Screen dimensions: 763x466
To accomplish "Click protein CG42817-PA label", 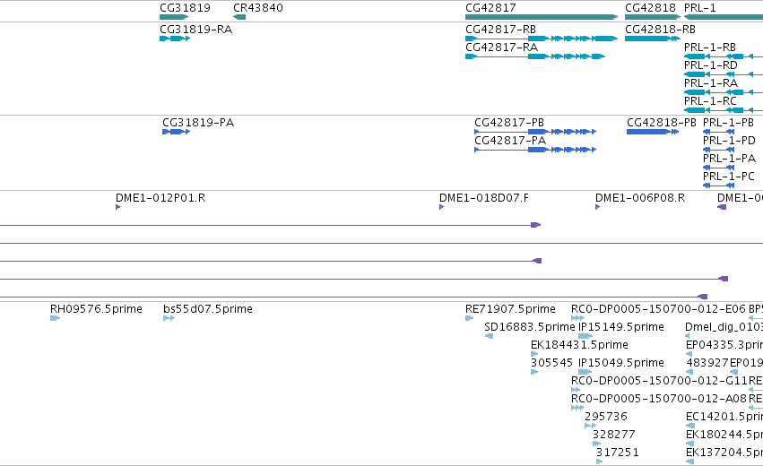I will pyautogui.click(x=510, y=141).
